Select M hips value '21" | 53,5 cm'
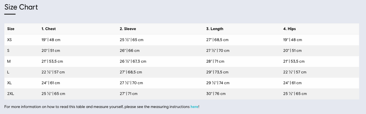 294,61
